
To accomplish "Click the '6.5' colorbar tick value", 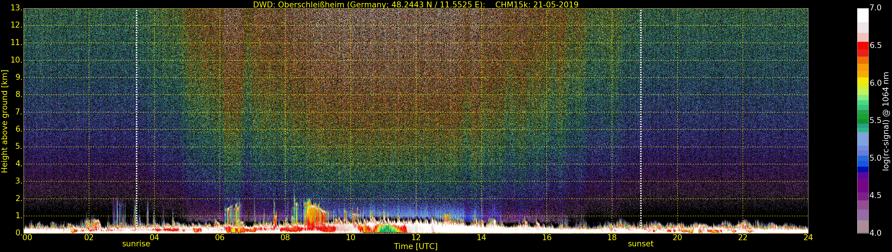I will click(875, 45).
